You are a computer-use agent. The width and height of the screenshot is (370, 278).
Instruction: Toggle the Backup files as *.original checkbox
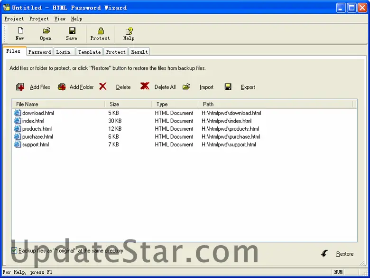click(x=14, y=250)
